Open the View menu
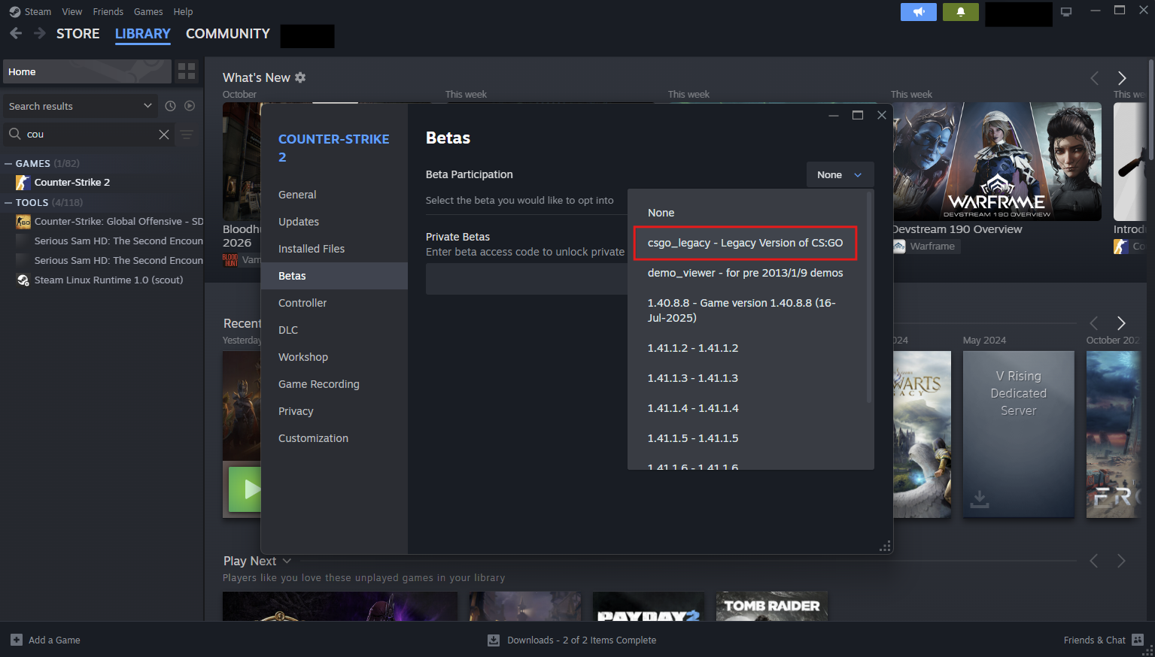 [x=72, y=11]
